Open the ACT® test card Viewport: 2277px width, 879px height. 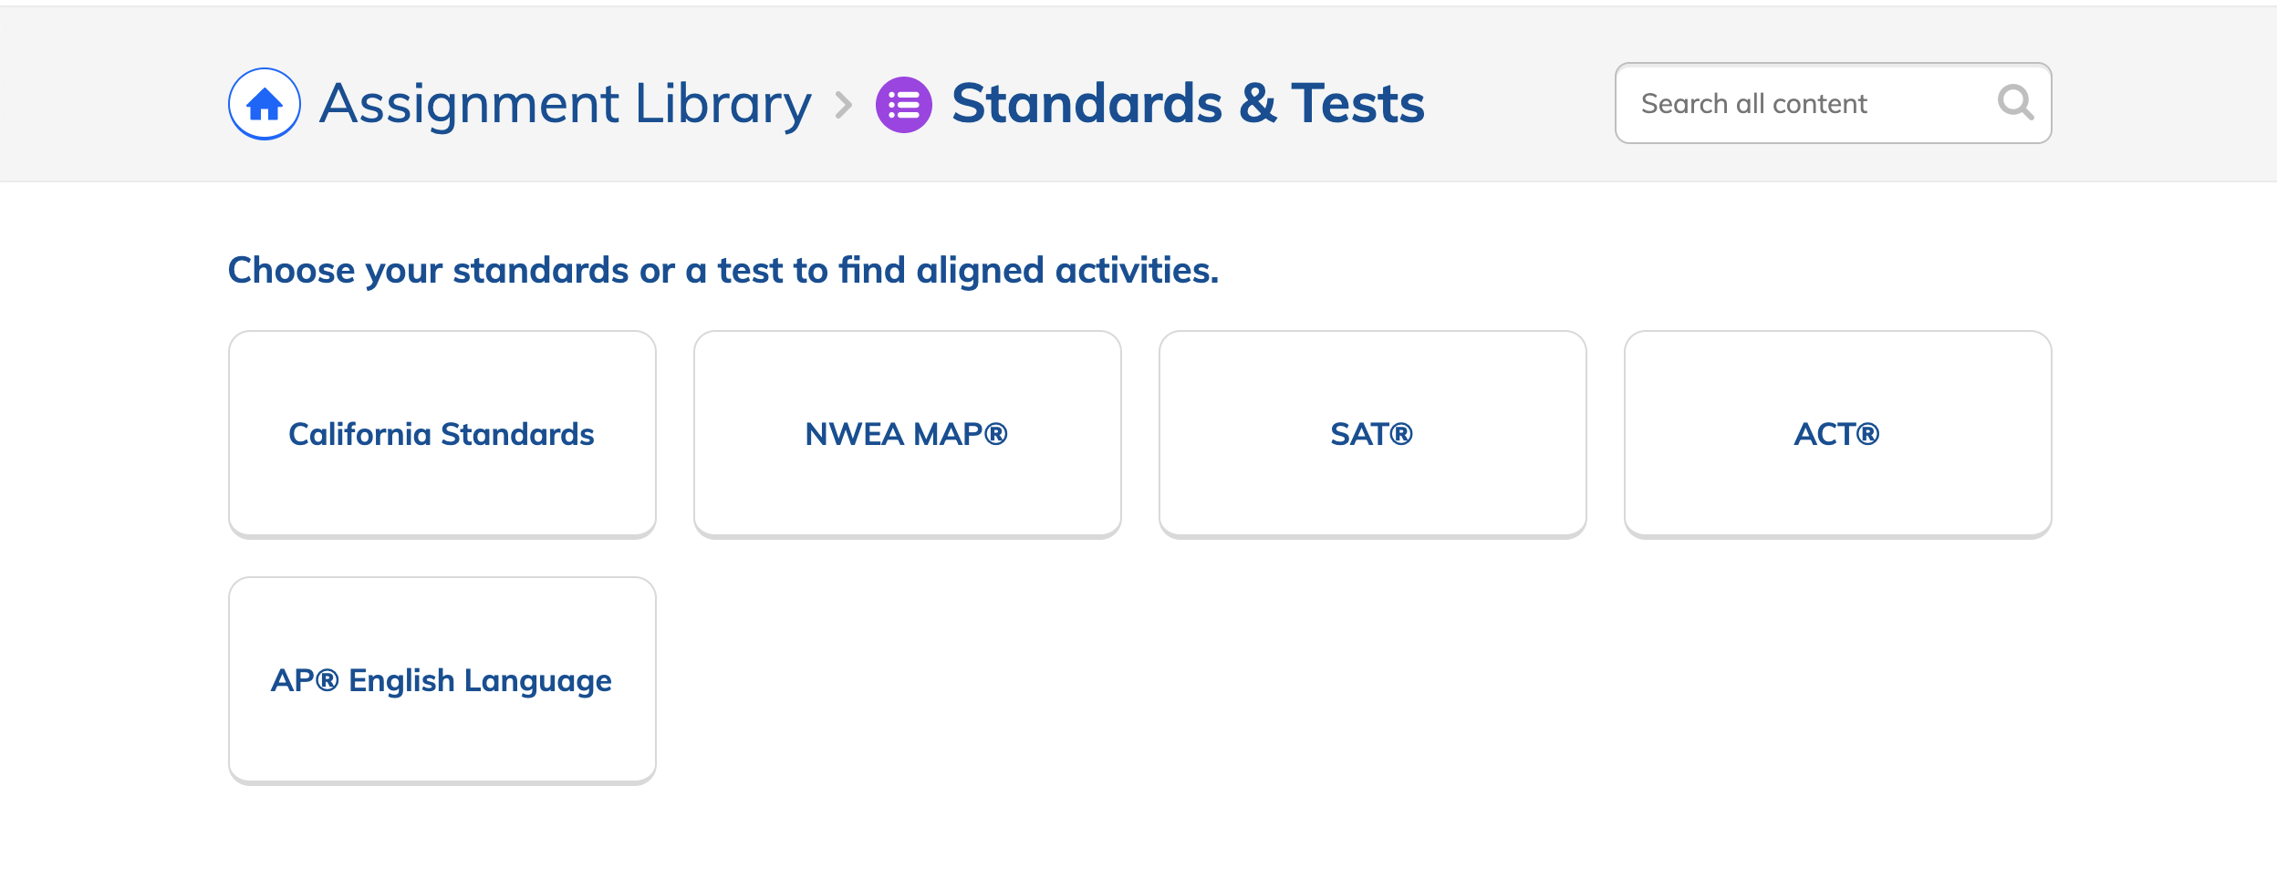point(1838,434)
